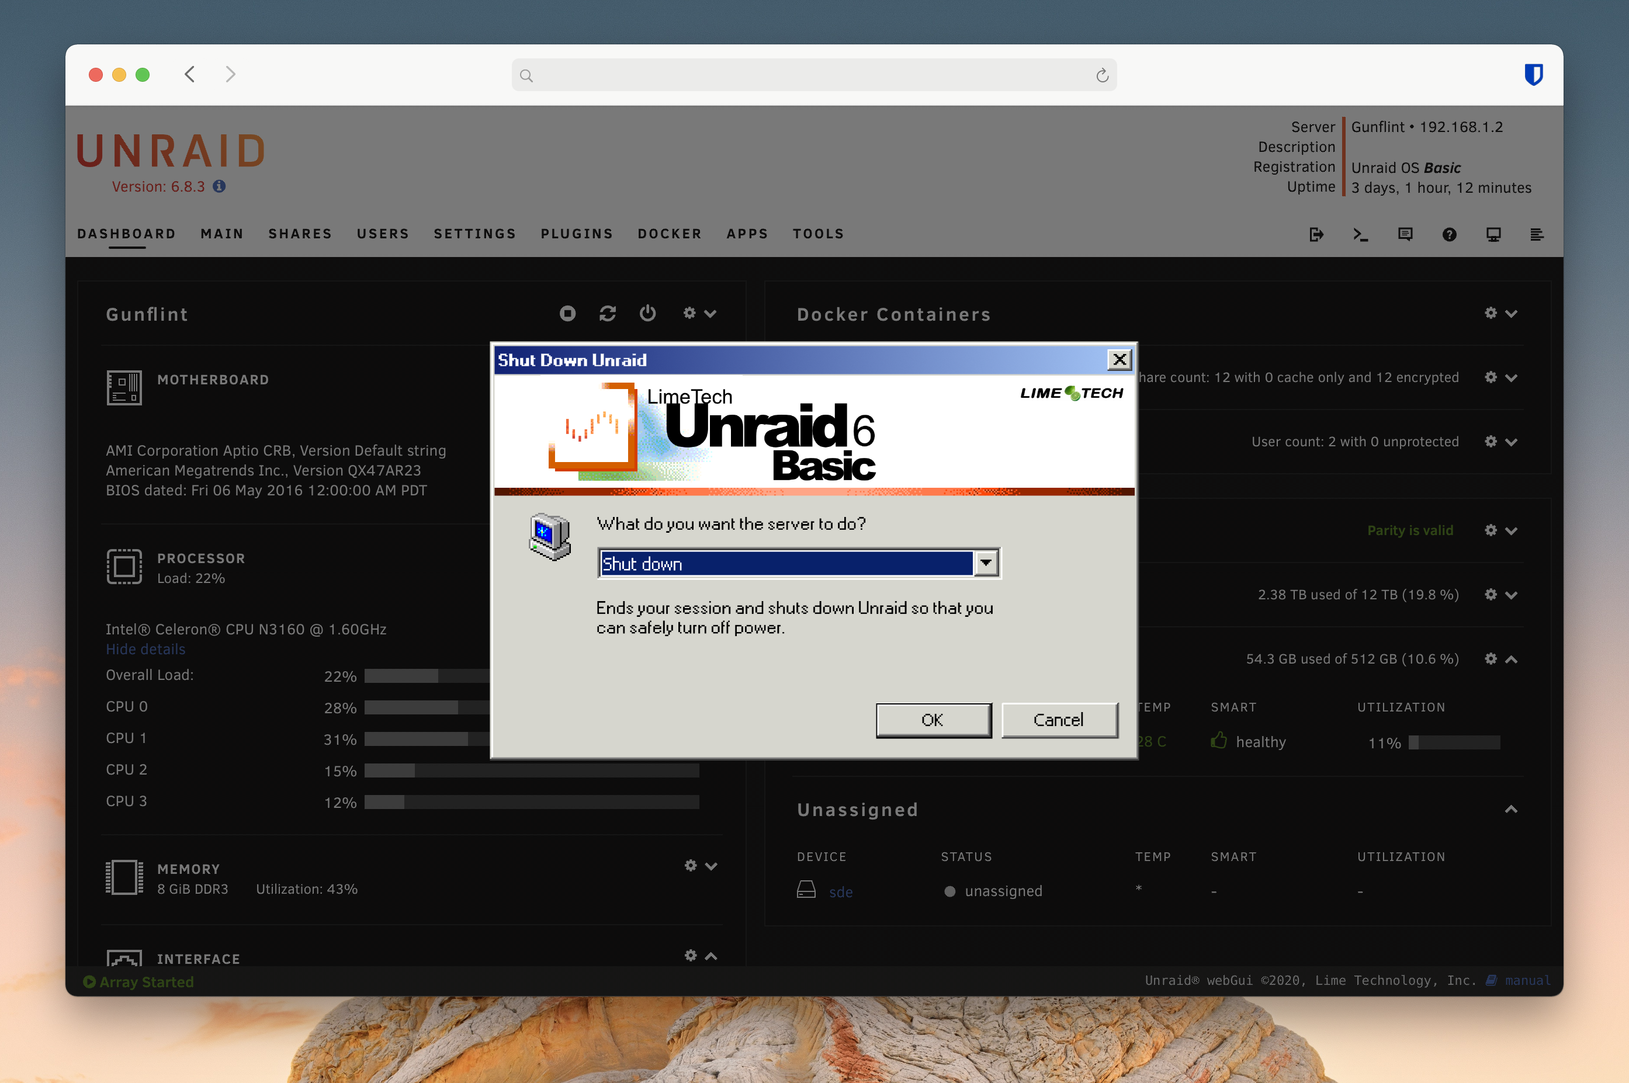
Task: Collapse the Unassigned devices section
Action: pyautogui.click(x=1512, y=809)
